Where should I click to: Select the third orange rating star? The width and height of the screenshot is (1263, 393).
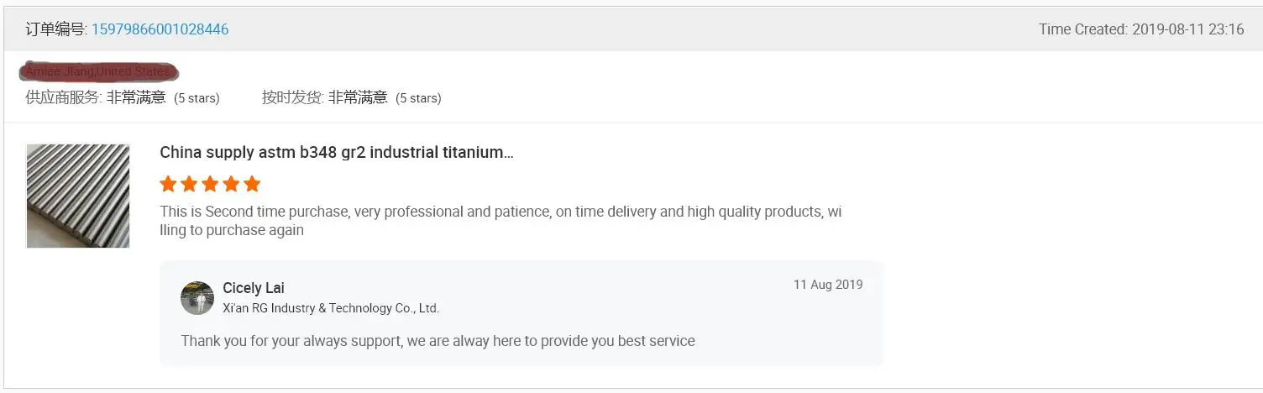pos(210,184)
